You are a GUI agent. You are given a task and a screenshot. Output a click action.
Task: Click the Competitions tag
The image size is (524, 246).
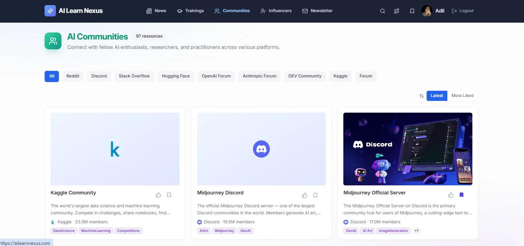pos(128,231)
